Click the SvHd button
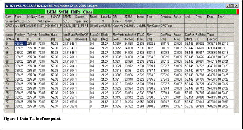Viewport: 243px width, 130px height. 63,12
